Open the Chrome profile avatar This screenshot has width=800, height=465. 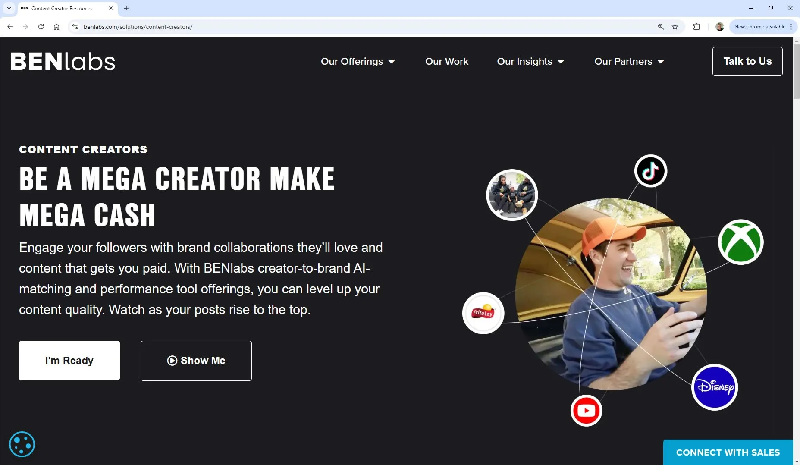coord(719,27)
